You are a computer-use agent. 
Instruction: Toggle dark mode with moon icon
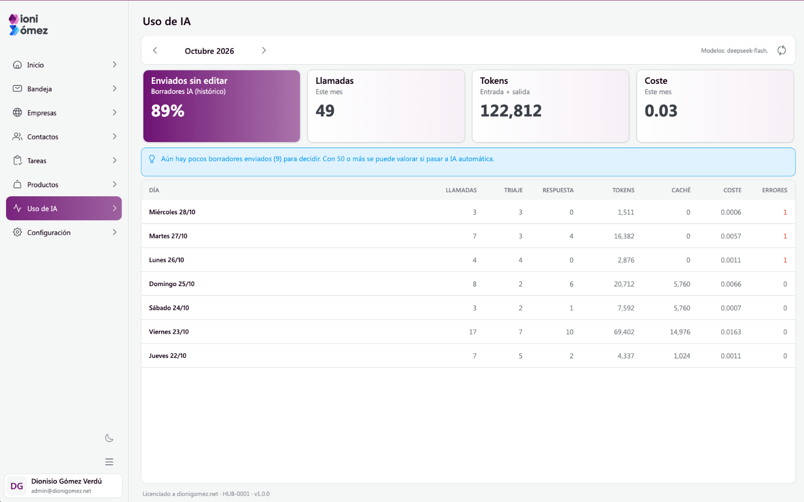(x=109, y=438)
